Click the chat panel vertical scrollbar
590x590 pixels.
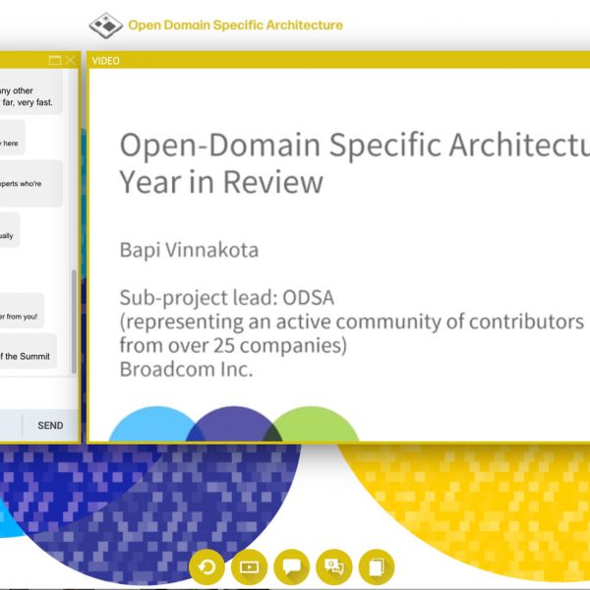(75, 315)
